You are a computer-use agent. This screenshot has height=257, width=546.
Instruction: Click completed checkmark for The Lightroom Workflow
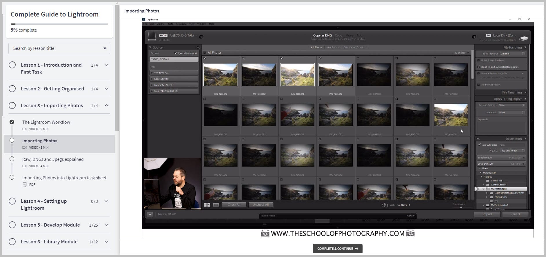coord(12,122)
